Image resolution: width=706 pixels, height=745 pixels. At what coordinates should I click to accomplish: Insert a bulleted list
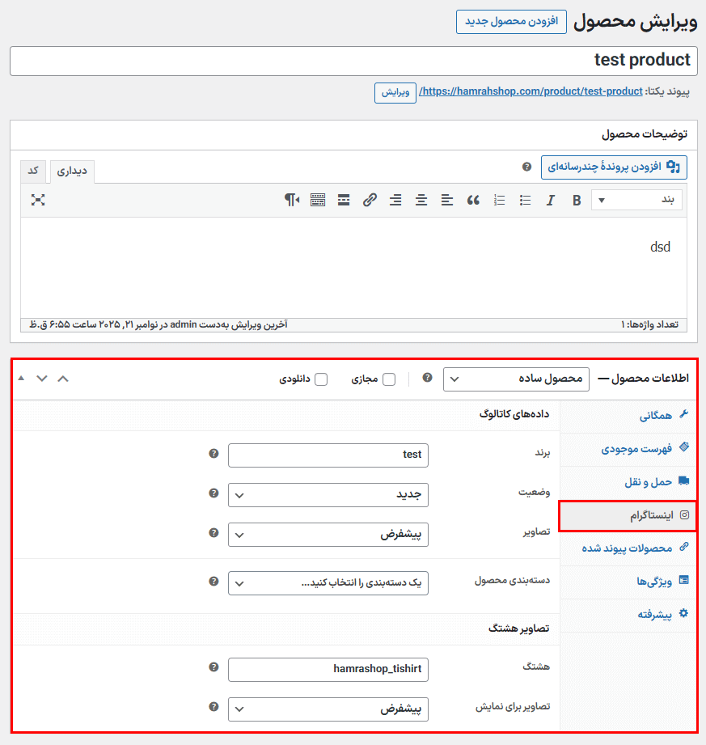[525, 201]
